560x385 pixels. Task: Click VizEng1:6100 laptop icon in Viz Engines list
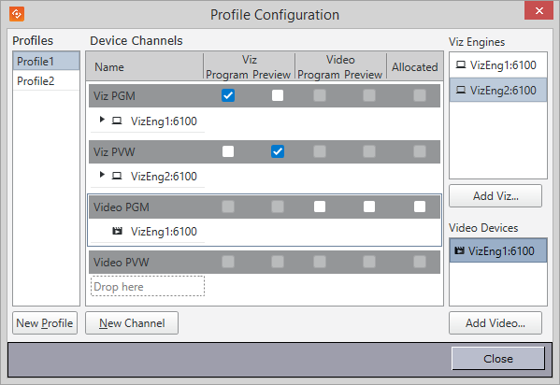(x=461, y=64)
